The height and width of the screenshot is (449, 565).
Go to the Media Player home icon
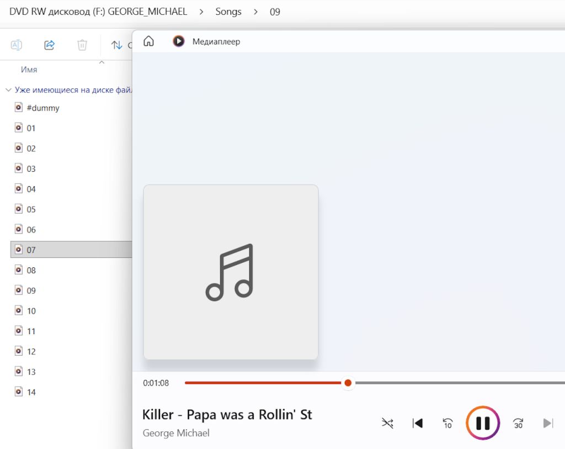pyautogui.click(x=148, y=41)
